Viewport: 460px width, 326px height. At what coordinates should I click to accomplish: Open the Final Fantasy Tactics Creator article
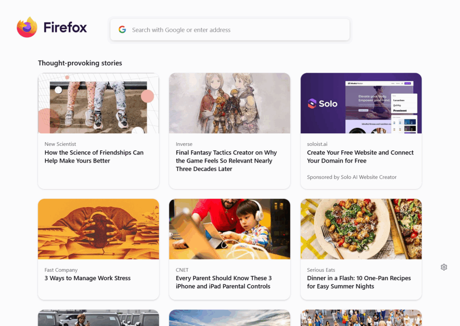[226, 161]
